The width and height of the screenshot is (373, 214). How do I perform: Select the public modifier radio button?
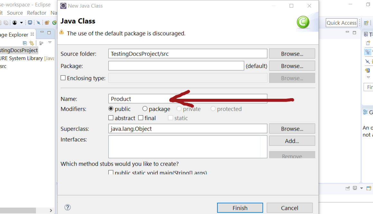tap(111, 109)
